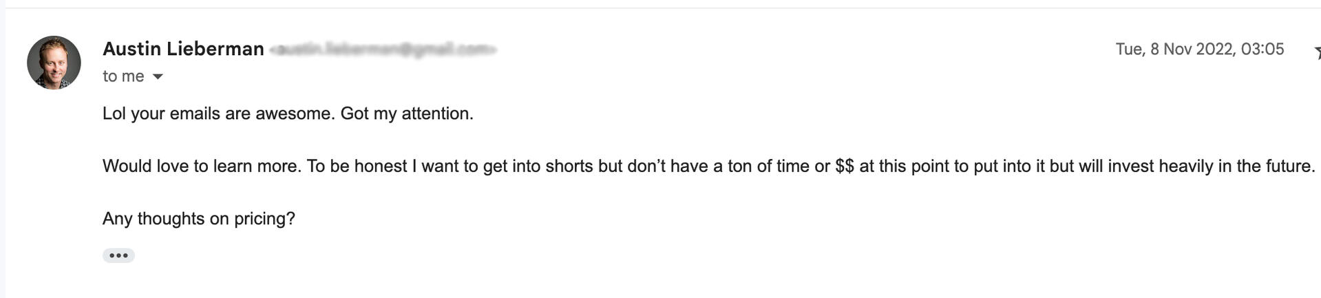Click the "Lol your emails are awesome" sentence
The height and width of the screenshot is (298, 1321).
pos(219,114)
